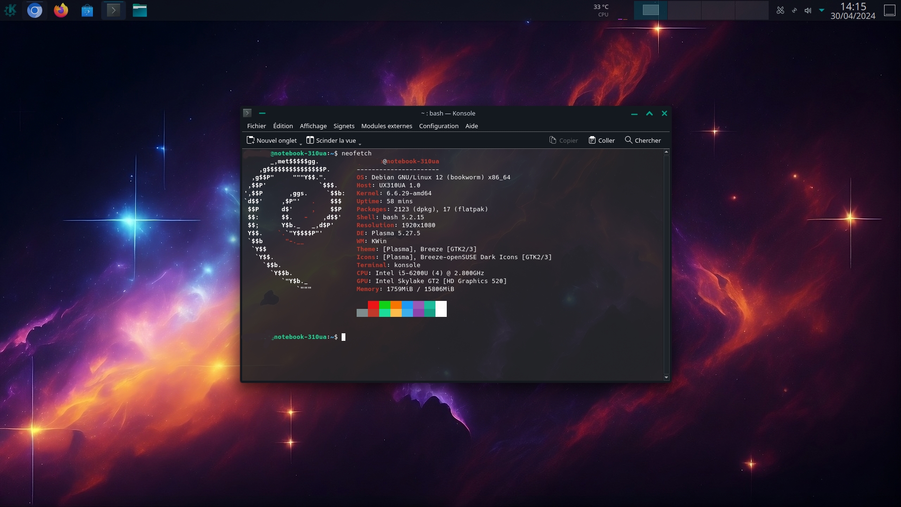Toggle Konsole keep-above pin in title bar

click(262, 113)
